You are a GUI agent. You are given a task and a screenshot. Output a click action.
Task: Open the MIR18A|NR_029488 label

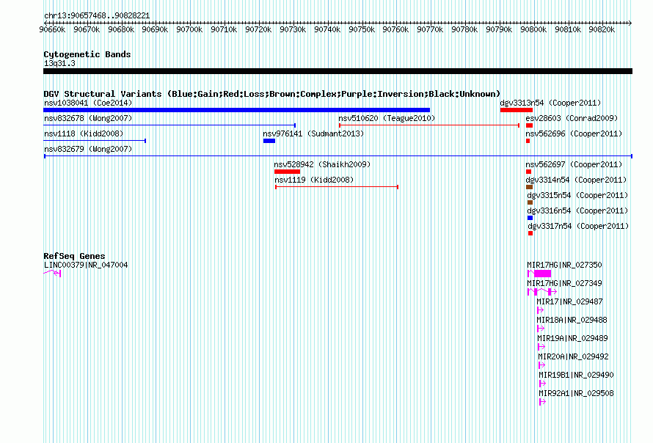tap(572, 320)
